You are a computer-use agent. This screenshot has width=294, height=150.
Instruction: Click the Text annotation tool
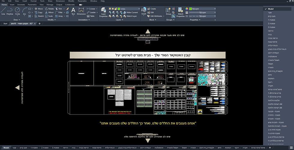73,11
